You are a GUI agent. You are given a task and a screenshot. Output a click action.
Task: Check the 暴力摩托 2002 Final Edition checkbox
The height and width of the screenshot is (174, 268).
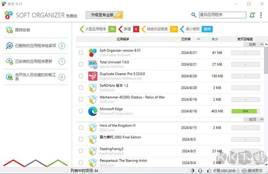pyautogui.click(x=81, y=139)
